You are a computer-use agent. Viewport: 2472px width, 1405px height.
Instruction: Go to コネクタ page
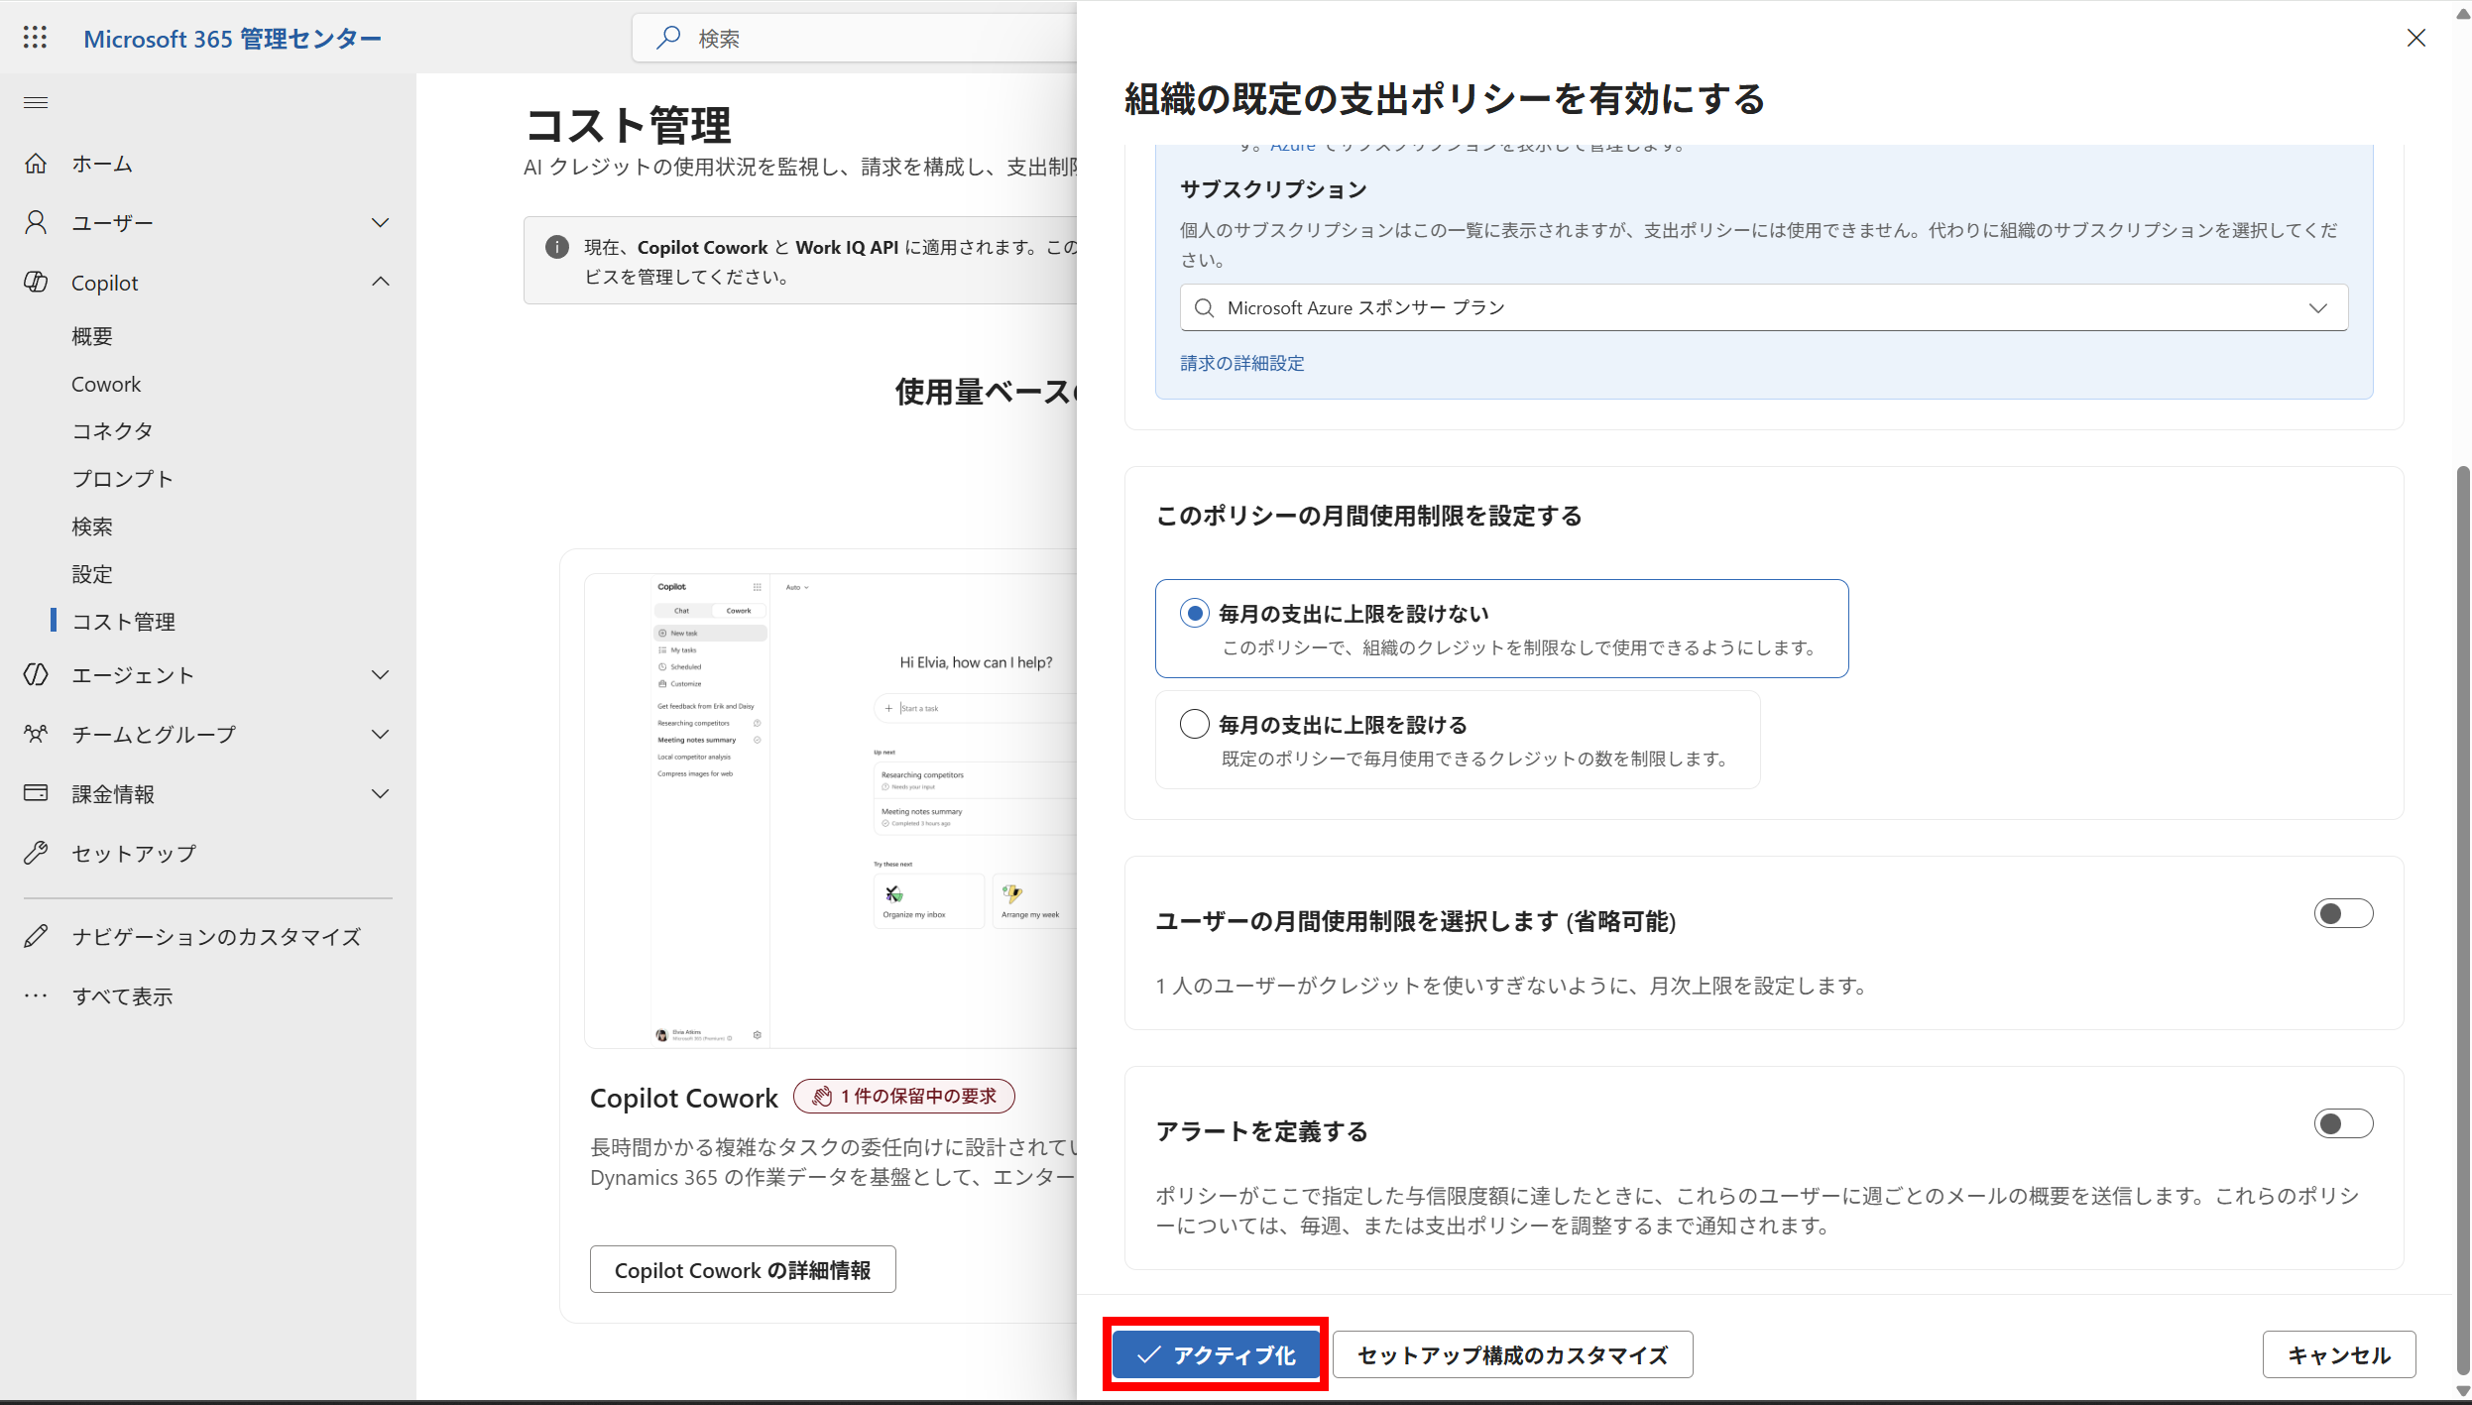point(112,431)
